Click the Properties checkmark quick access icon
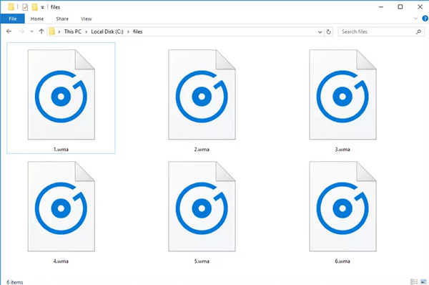 tap(25, 7)
